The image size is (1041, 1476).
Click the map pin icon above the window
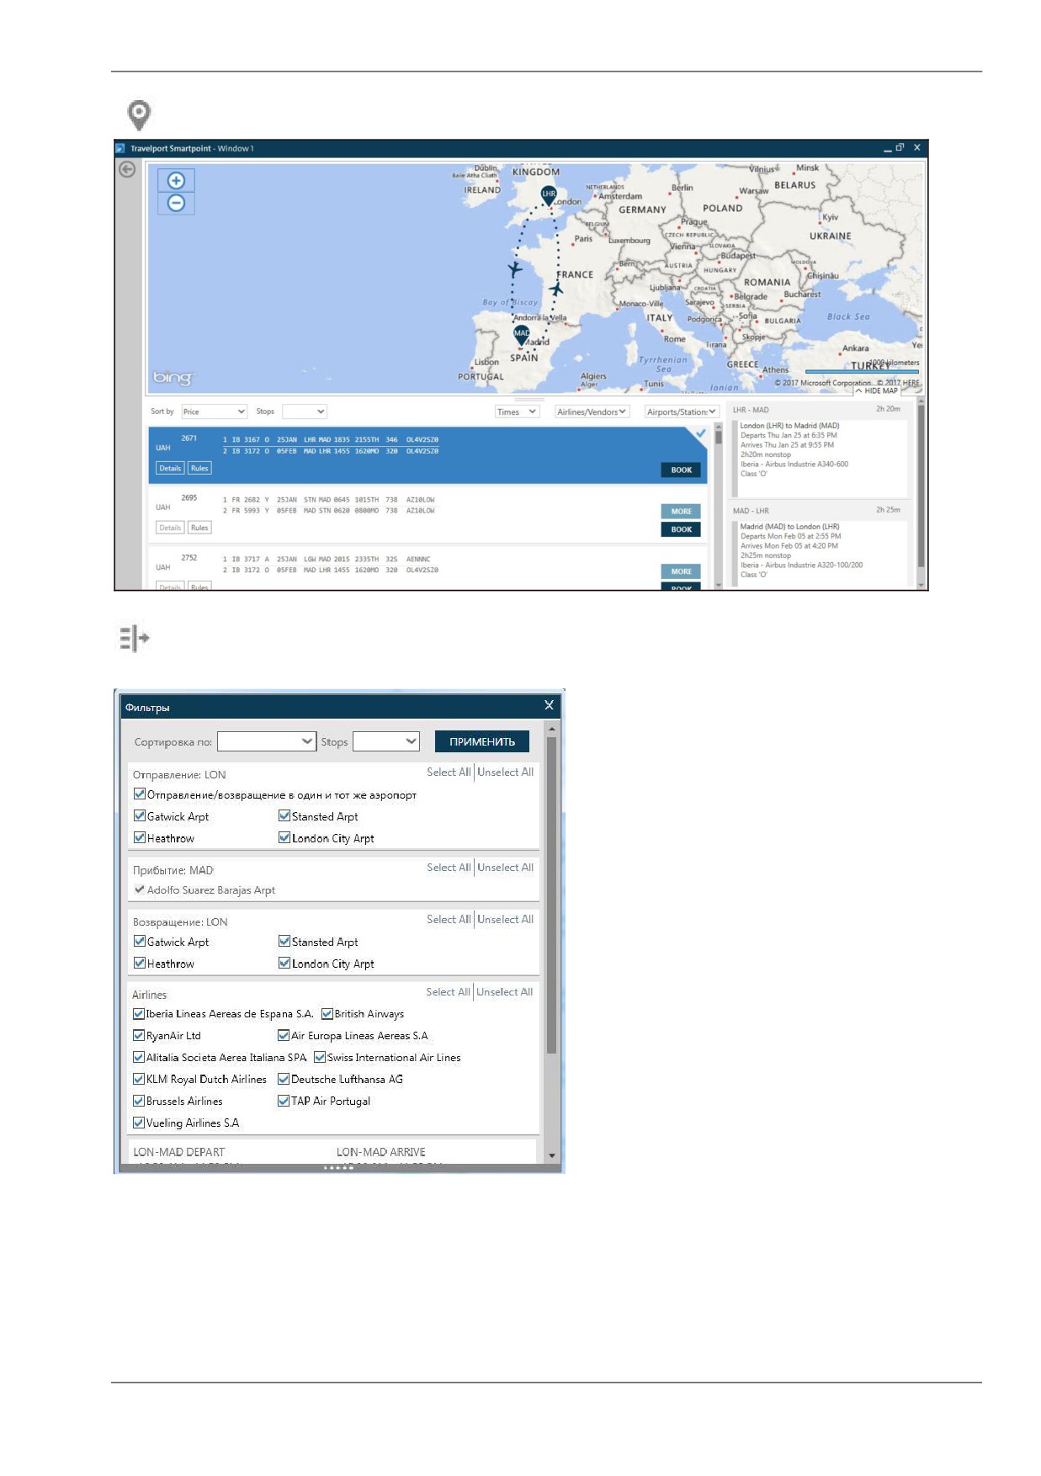(x=139, y=114)
